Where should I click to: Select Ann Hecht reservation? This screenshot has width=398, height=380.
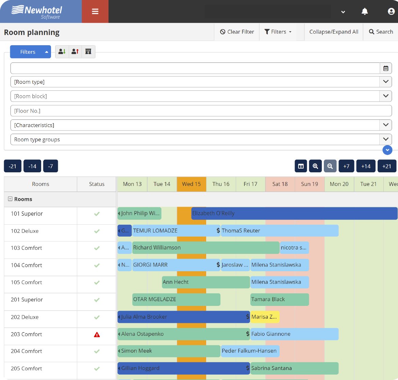click(206, 282)
